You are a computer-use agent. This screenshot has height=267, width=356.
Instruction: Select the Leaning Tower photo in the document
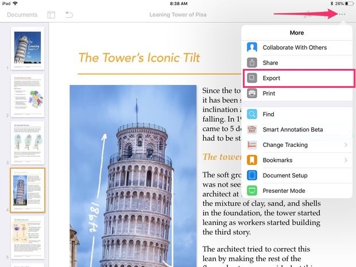click(x=133, y=176)
